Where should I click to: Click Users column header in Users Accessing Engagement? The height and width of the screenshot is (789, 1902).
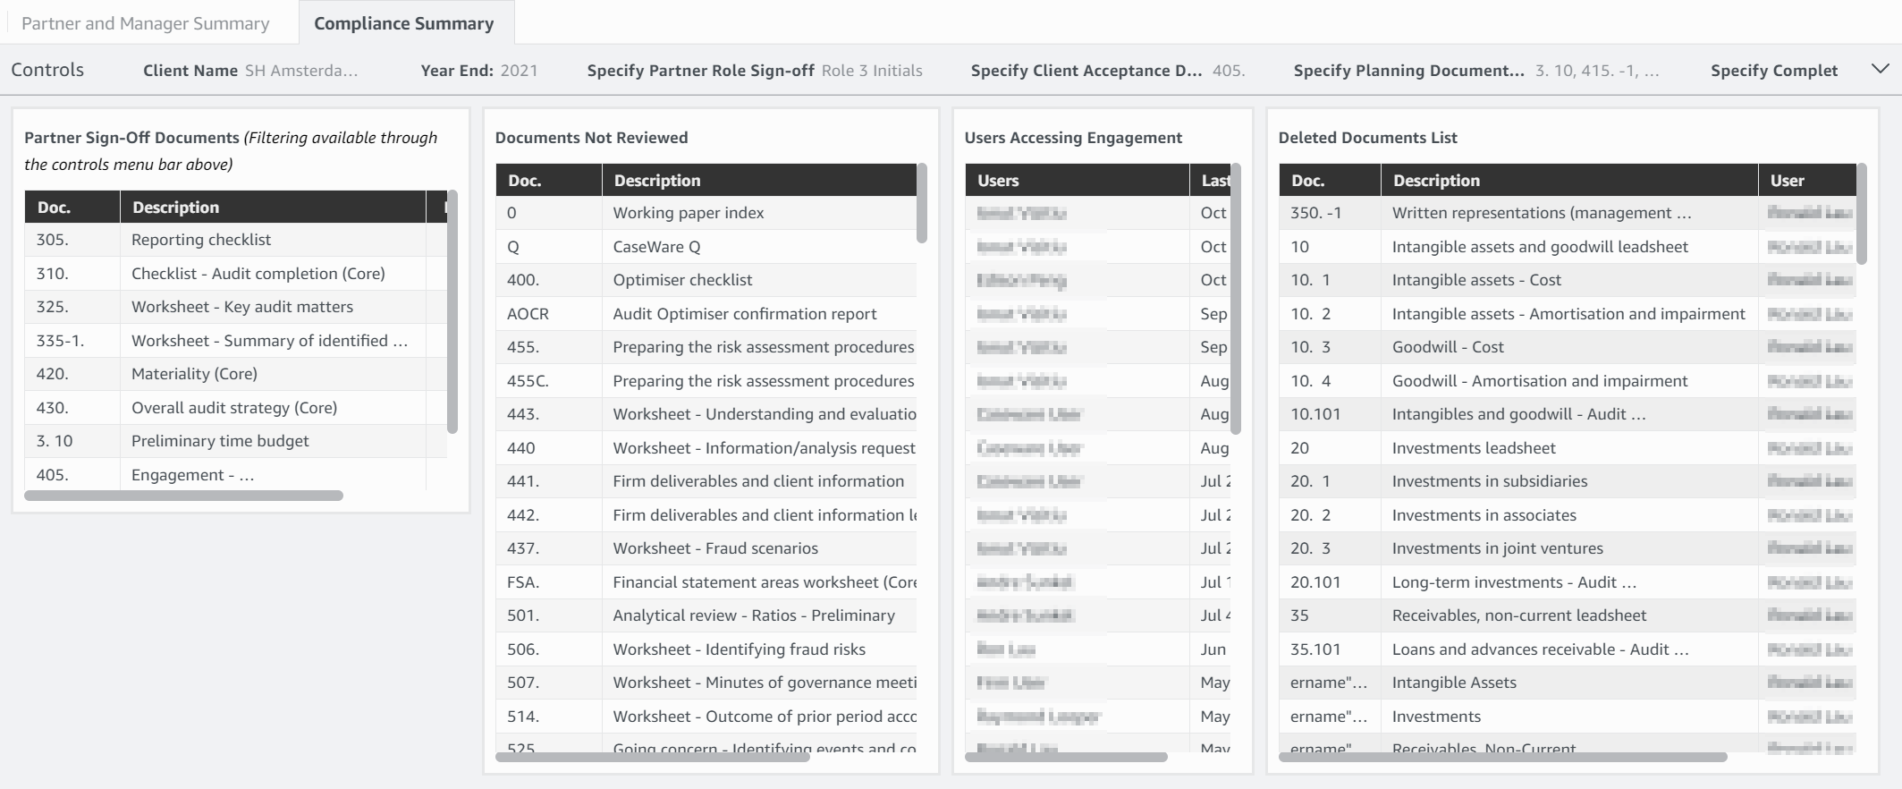[x=998, y=181]
